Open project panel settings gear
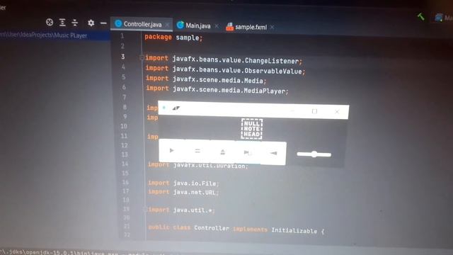This screenshot has width=453, height=255. pyautogui.click(x=91, y=23)
